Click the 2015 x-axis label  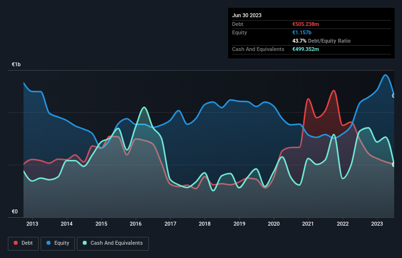pyautogui.click(x=101, y=224)
